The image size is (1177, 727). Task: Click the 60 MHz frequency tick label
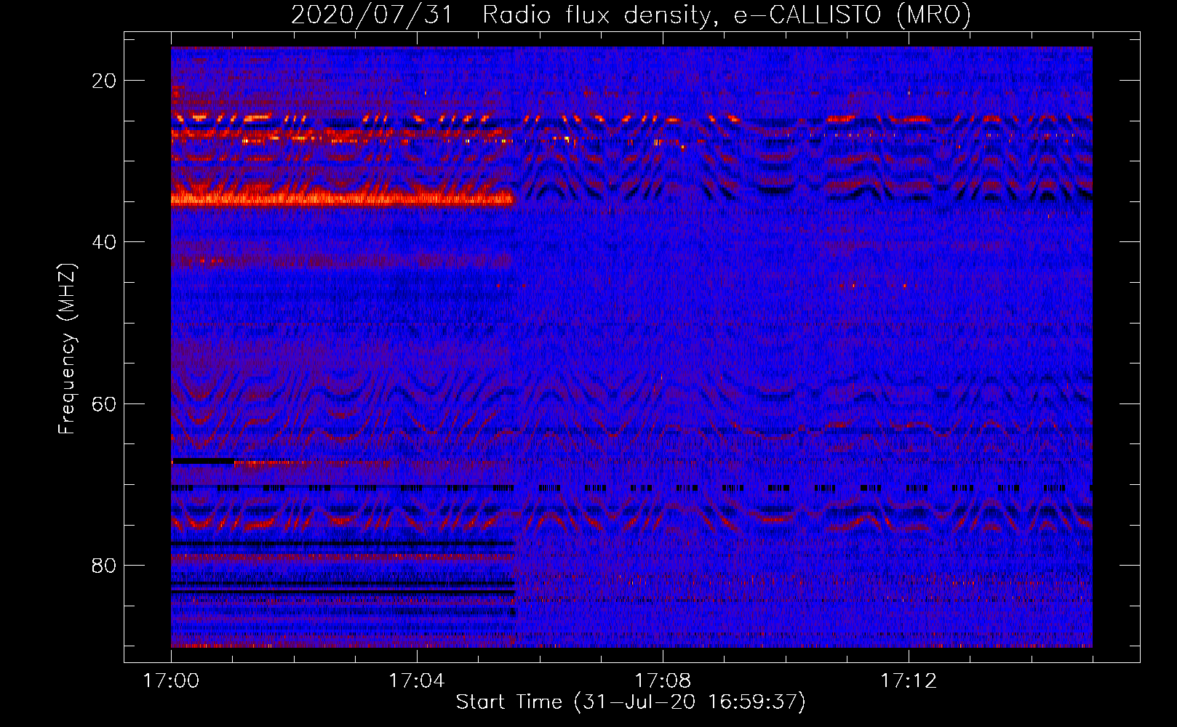click(x=105, y=403)
